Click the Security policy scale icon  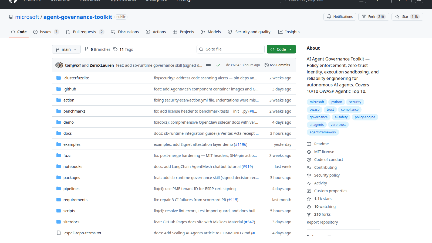pos(309,175)
